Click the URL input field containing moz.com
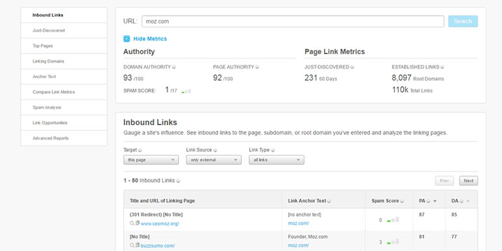Viewport: 502px width, 251px height. pos(293,22)
